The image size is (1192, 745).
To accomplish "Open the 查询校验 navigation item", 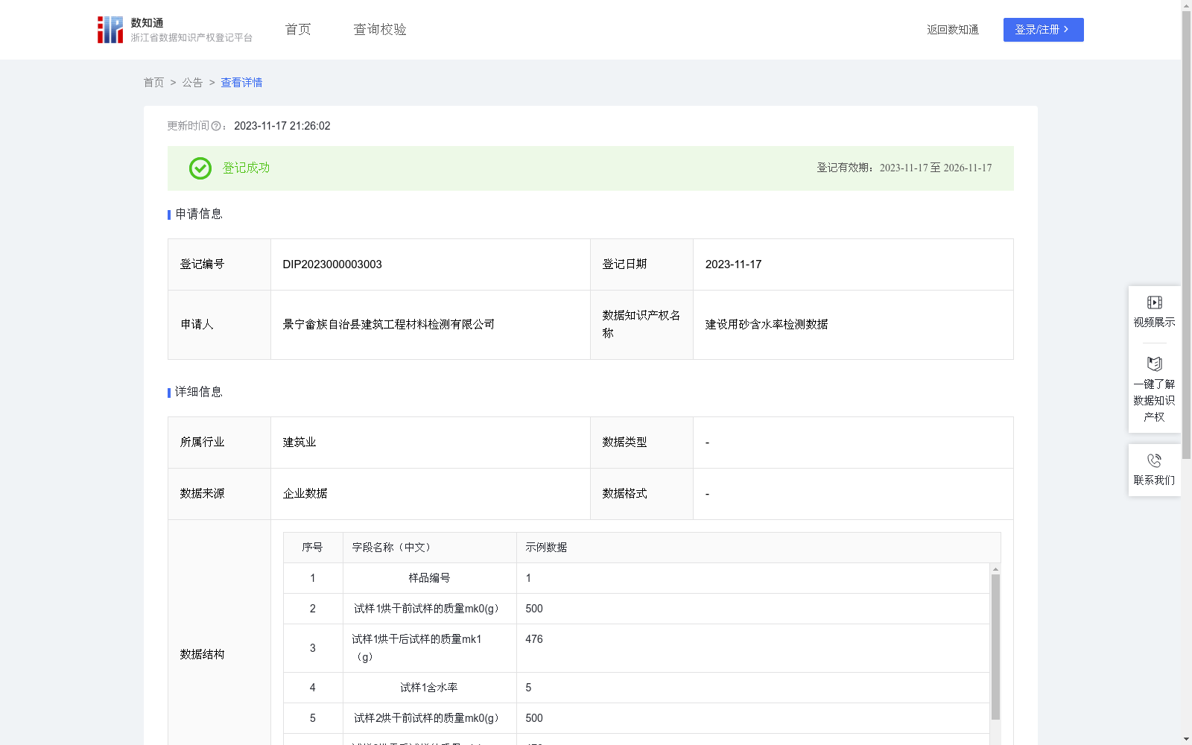I will tap(380, 29).
